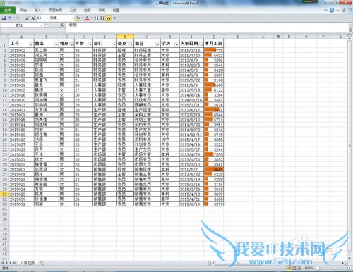Open the 部门 column filter dropdown
The image size is (353, 272).
click(x=114, y=44)
